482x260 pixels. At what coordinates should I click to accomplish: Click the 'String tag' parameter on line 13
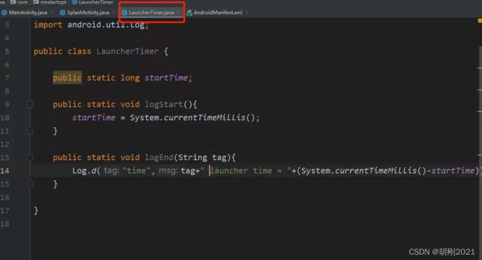point(202,157)
